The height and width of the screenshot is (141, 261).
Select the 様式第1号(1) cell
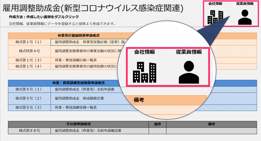tap(29, 42)
